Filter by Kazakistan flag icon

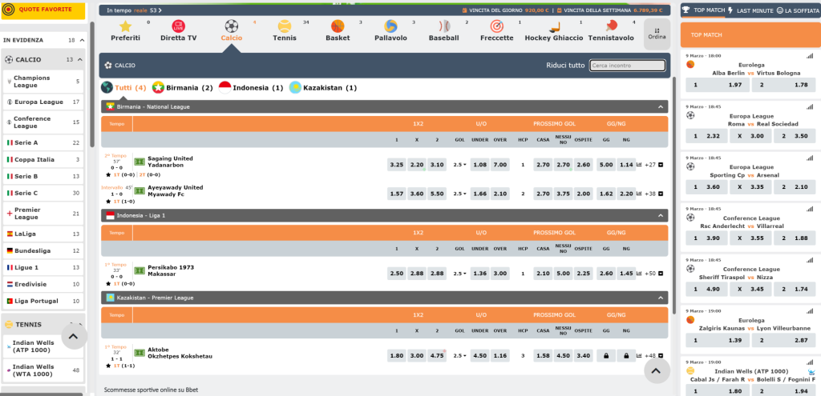[295, 87]
